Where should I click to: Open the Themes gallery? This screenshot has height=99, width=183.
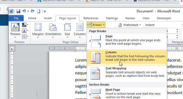[15, 31]
